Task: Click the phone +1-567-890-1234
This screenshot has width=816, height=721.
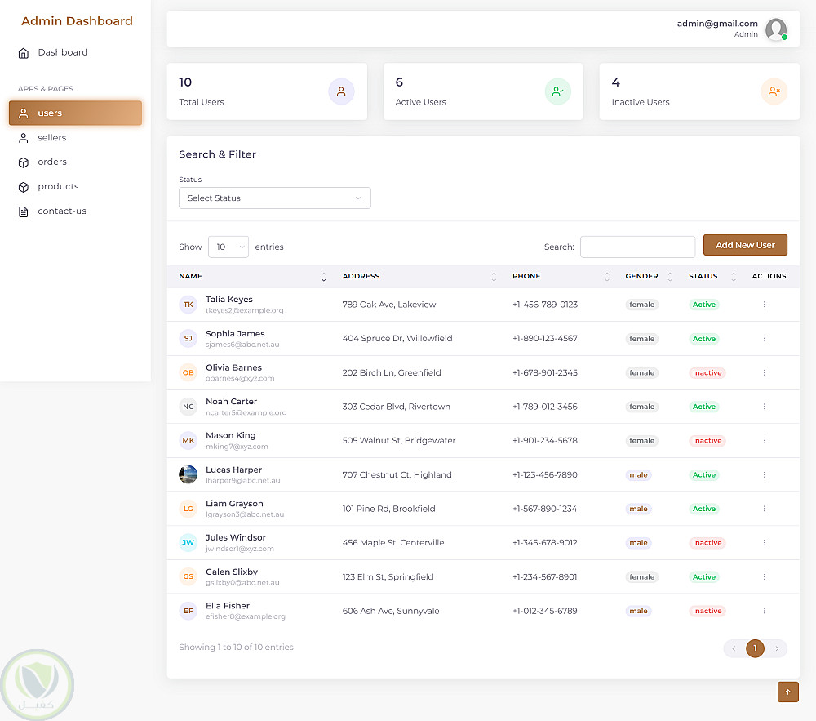Action: pyautogui.click(x=545, y=509)
